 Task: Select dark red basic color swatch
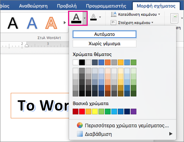click(76, 112)
